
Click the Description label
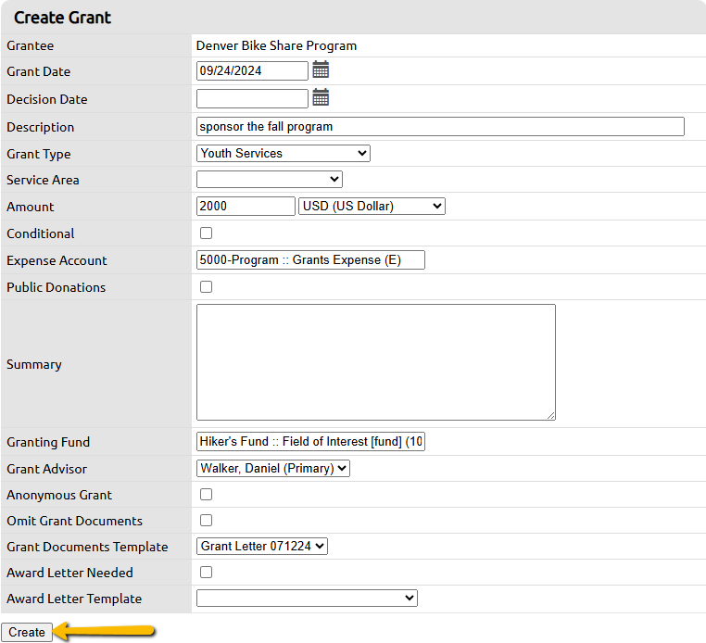coord(41,128)
